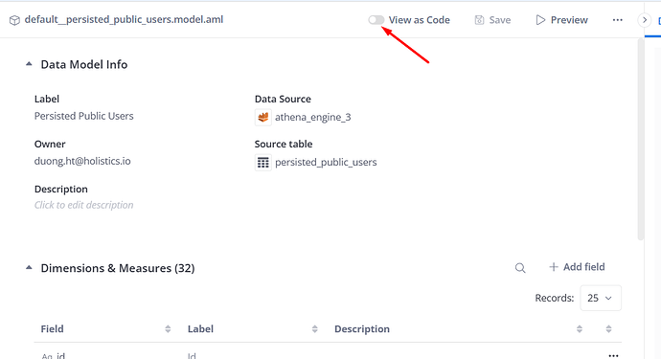
Task: Click the vertical scrollbar on the right
Action: (x=641, y=139)
